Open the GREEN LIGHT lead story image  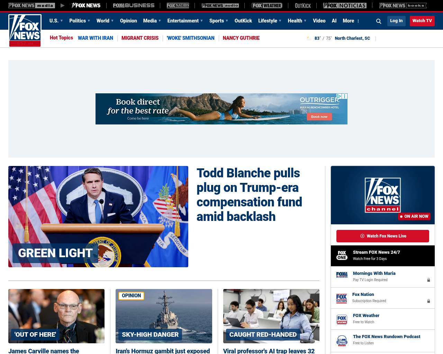98,216
